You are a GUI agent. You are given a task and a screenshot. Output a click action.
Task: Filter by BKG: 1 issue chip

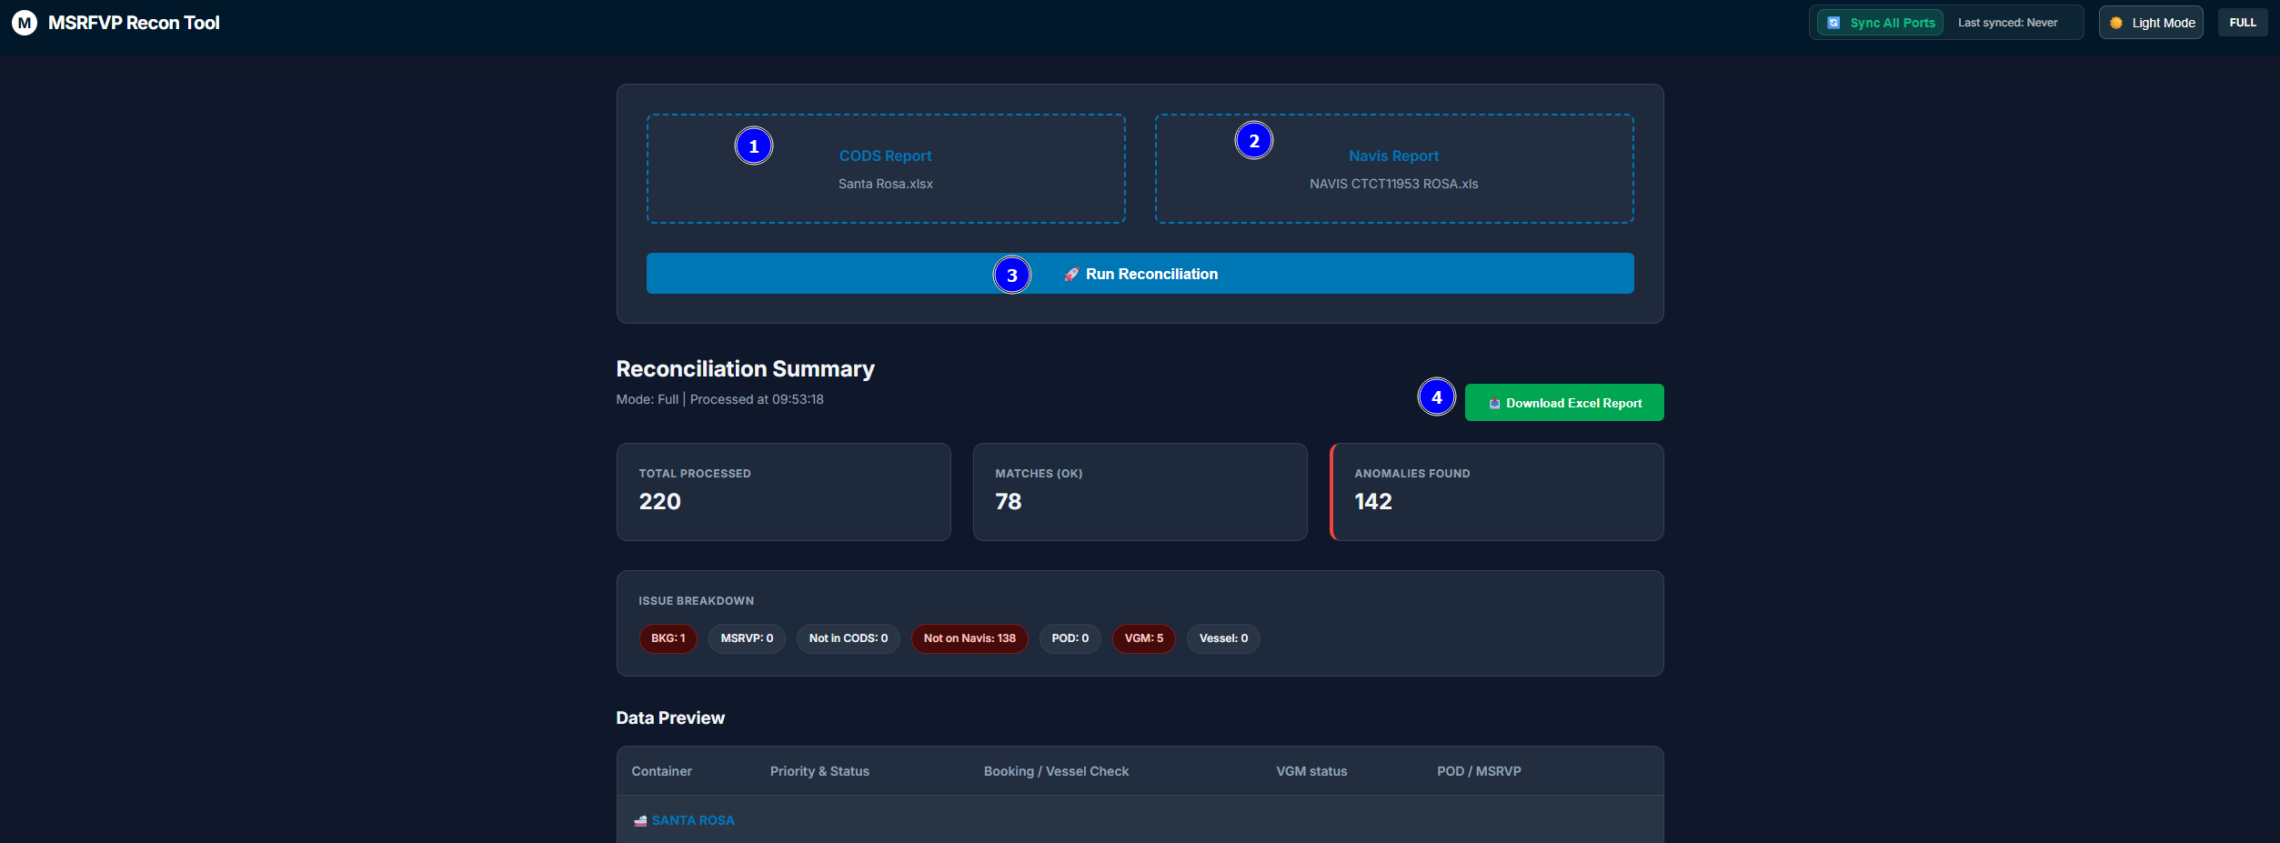click(668, 638)
